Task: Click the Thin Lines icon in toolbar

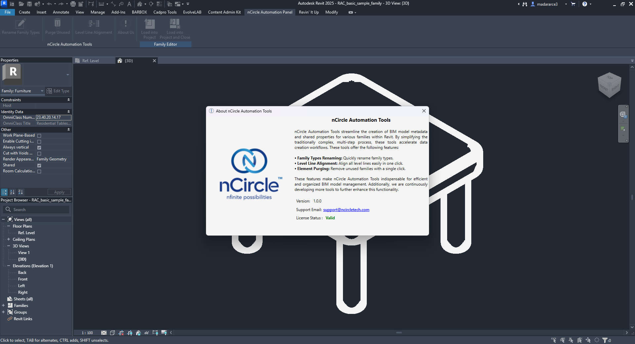Action: click(x=159, y=4)
